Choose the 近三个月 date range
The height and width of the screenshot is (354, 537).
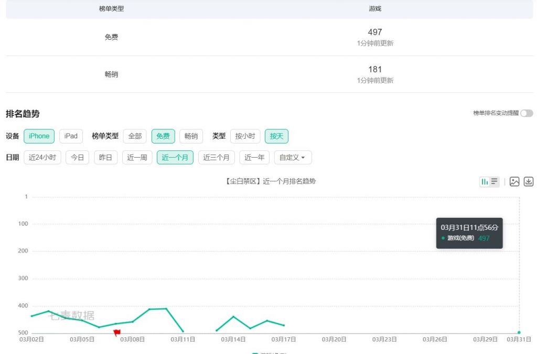[x=216, y=157]
